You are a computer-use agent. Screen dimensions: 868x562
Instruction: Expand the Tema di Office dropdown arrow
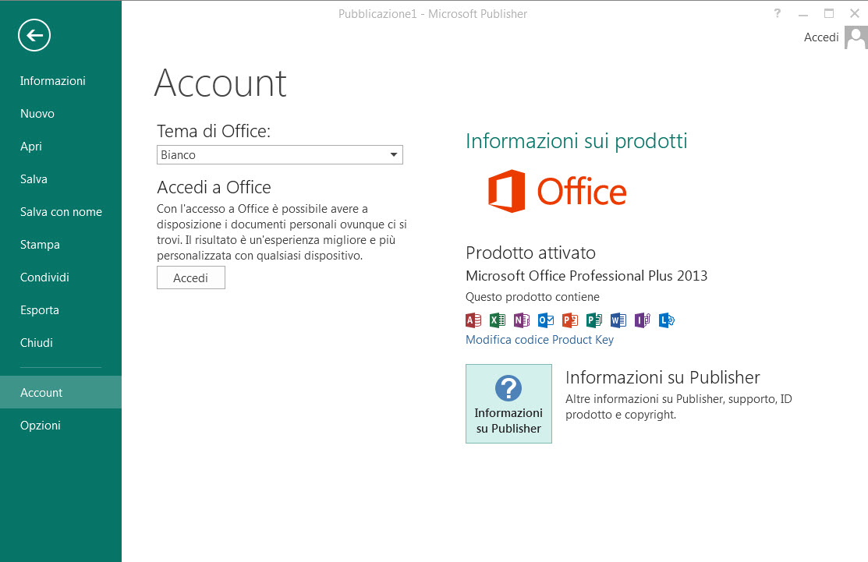[x=394, y=155]
